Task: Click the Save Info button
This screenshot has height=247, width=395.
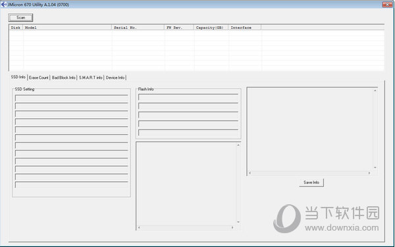Action: click(311, 183)
